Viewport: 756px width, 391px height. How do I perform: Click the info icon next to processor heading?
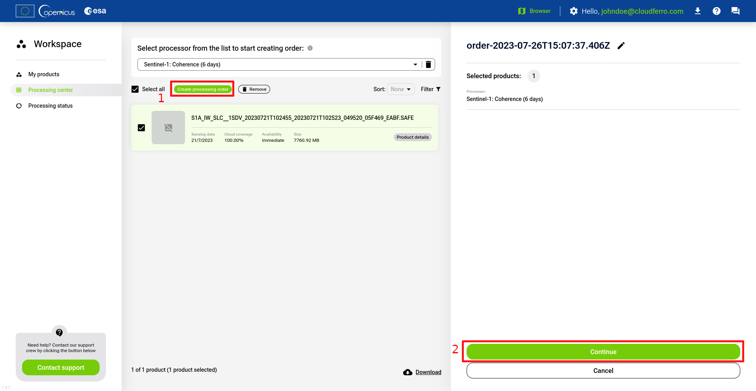(x=310, y=48)
